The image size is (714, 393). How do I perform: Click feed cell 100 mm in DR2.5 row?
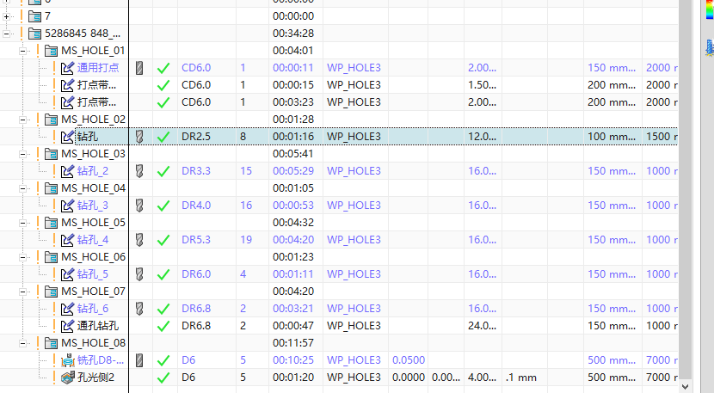pos(611,137)
